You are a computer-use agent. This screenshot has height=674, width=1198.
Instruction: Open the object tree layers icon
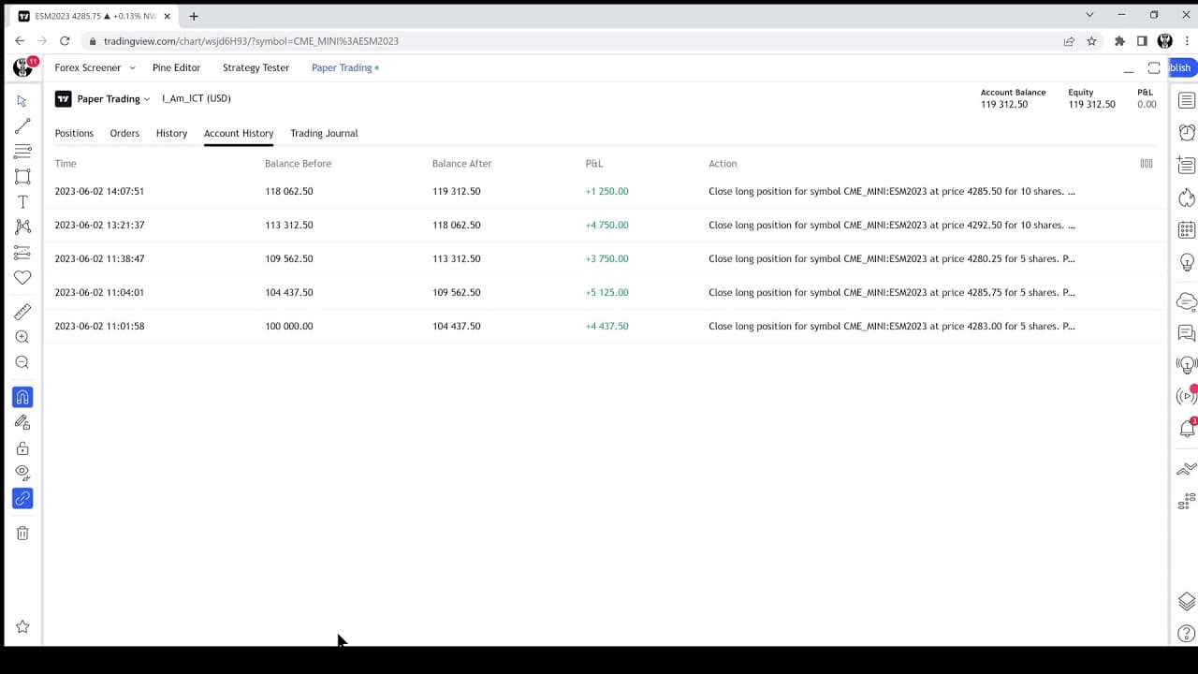pos(1187,601)
